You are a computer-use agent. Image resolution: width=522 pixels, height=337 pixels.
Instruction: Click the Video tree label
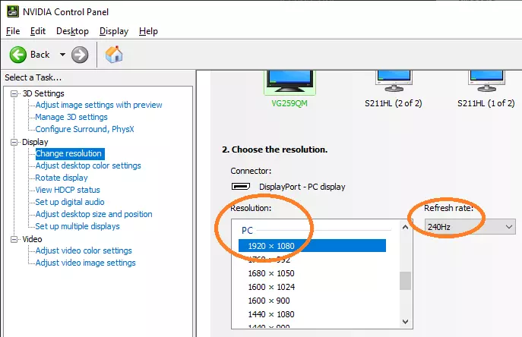click(x=32, y=239)
